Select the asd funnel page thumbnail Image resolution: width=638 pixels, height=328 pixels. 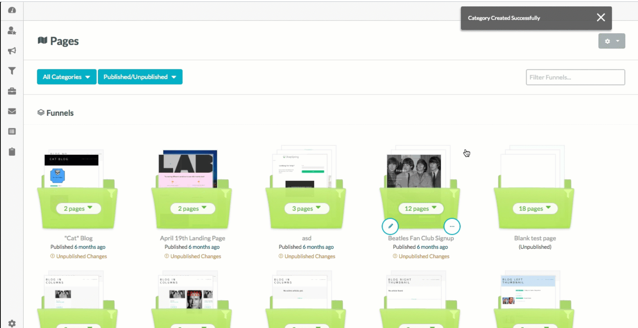pos(300,170)
